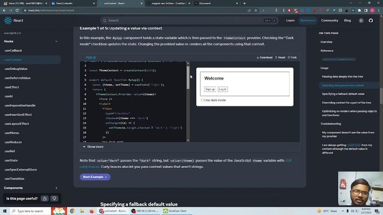This screenshot has width=383, height=215.
Task: Open useCallback in the sidebar
Action: click(13, 50)
